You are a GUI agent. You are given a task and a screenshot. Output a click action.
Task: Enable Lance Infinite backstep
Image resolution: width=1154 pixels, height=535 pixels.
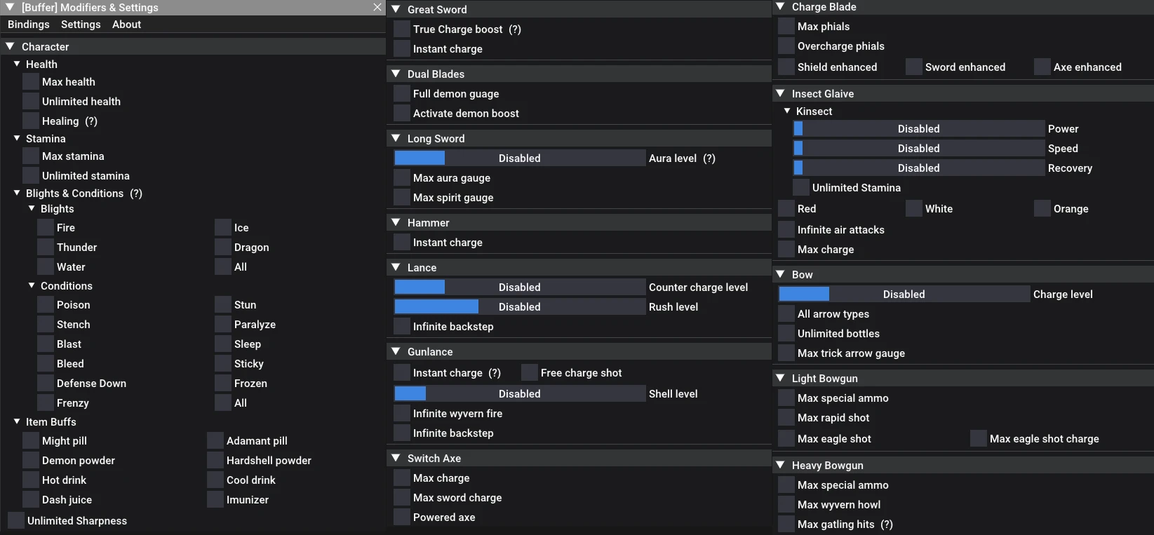(x=402, y=326)
